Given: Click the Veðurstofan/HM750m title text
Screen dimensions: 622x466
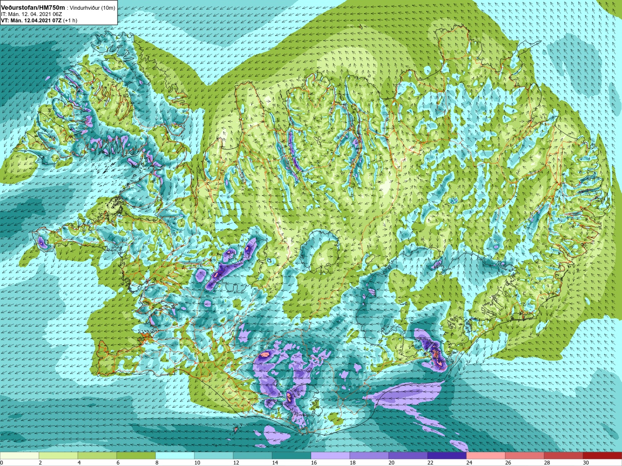Looking at the screenshot, I should (33, 8).
